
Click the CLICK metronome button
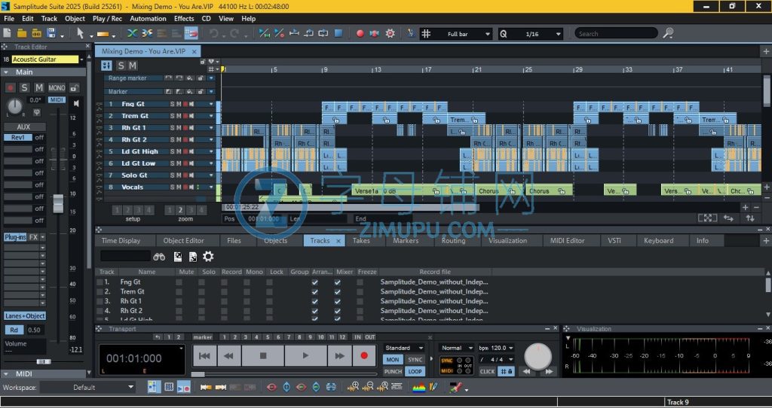[488, 371]
